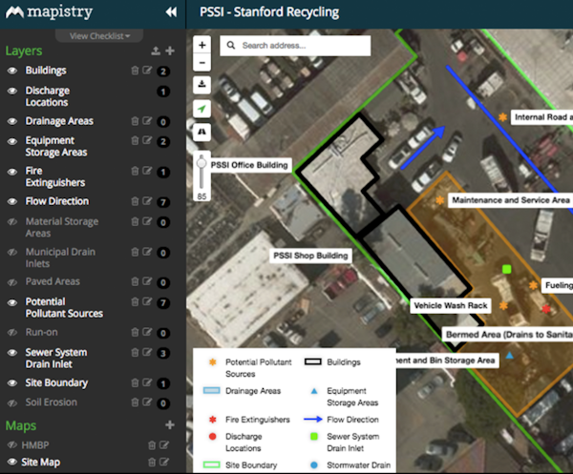Select the Soil Erosion layer name
The image size is (573, 474).
52,402
